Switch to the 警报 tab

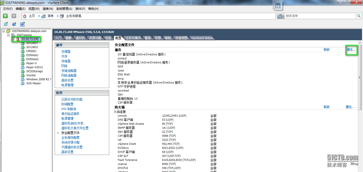point(148,38)
